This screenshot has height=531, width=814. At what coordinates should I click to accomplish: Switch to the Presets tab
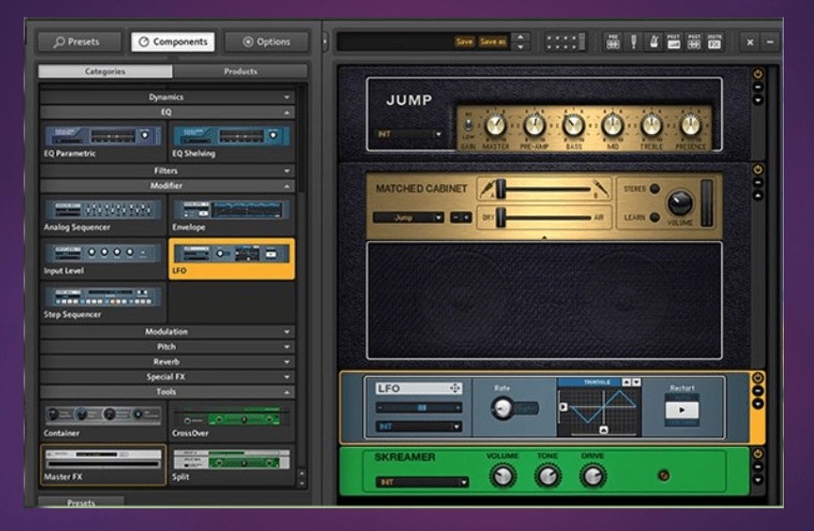78,42
